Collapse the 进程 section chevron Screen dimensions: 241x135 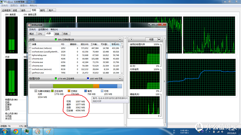[120, 40]
